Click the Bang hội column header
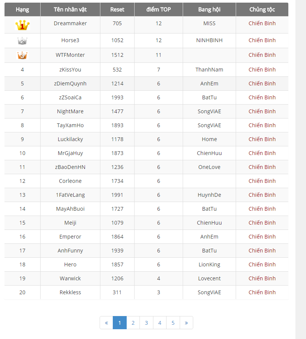Screen dimensions: 306x339 click(209, 9)
